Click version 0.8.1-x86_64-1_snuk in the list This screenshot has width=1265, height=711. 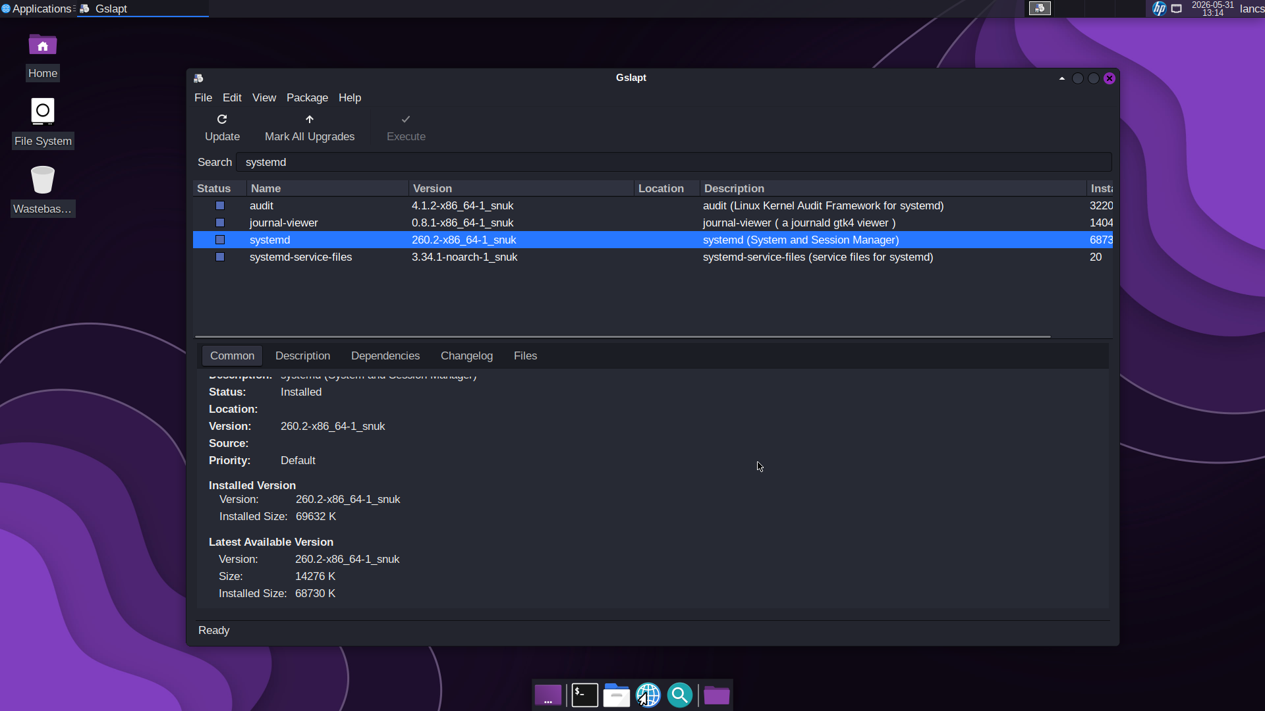463,223
